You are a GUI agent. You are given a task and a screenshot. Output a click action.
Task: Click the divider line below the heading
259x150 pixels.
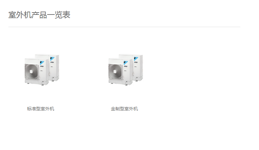[x=124, y=27]
